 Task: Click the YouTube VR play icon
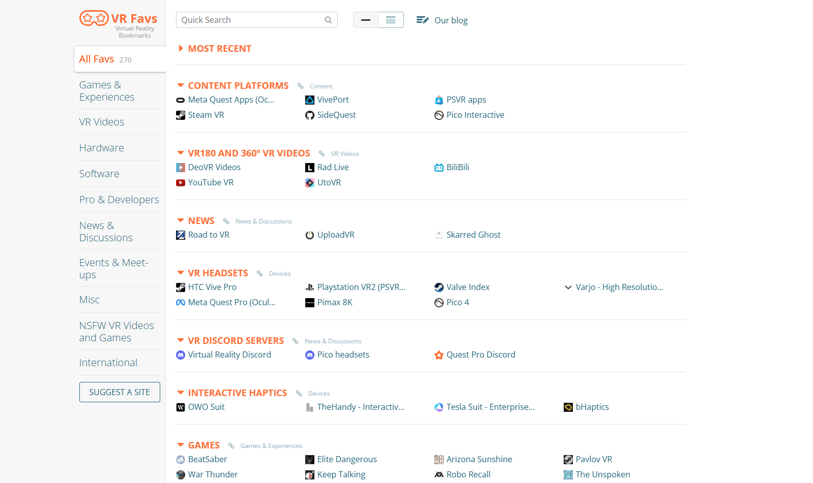pyautogui.click(x=181, y=183)
